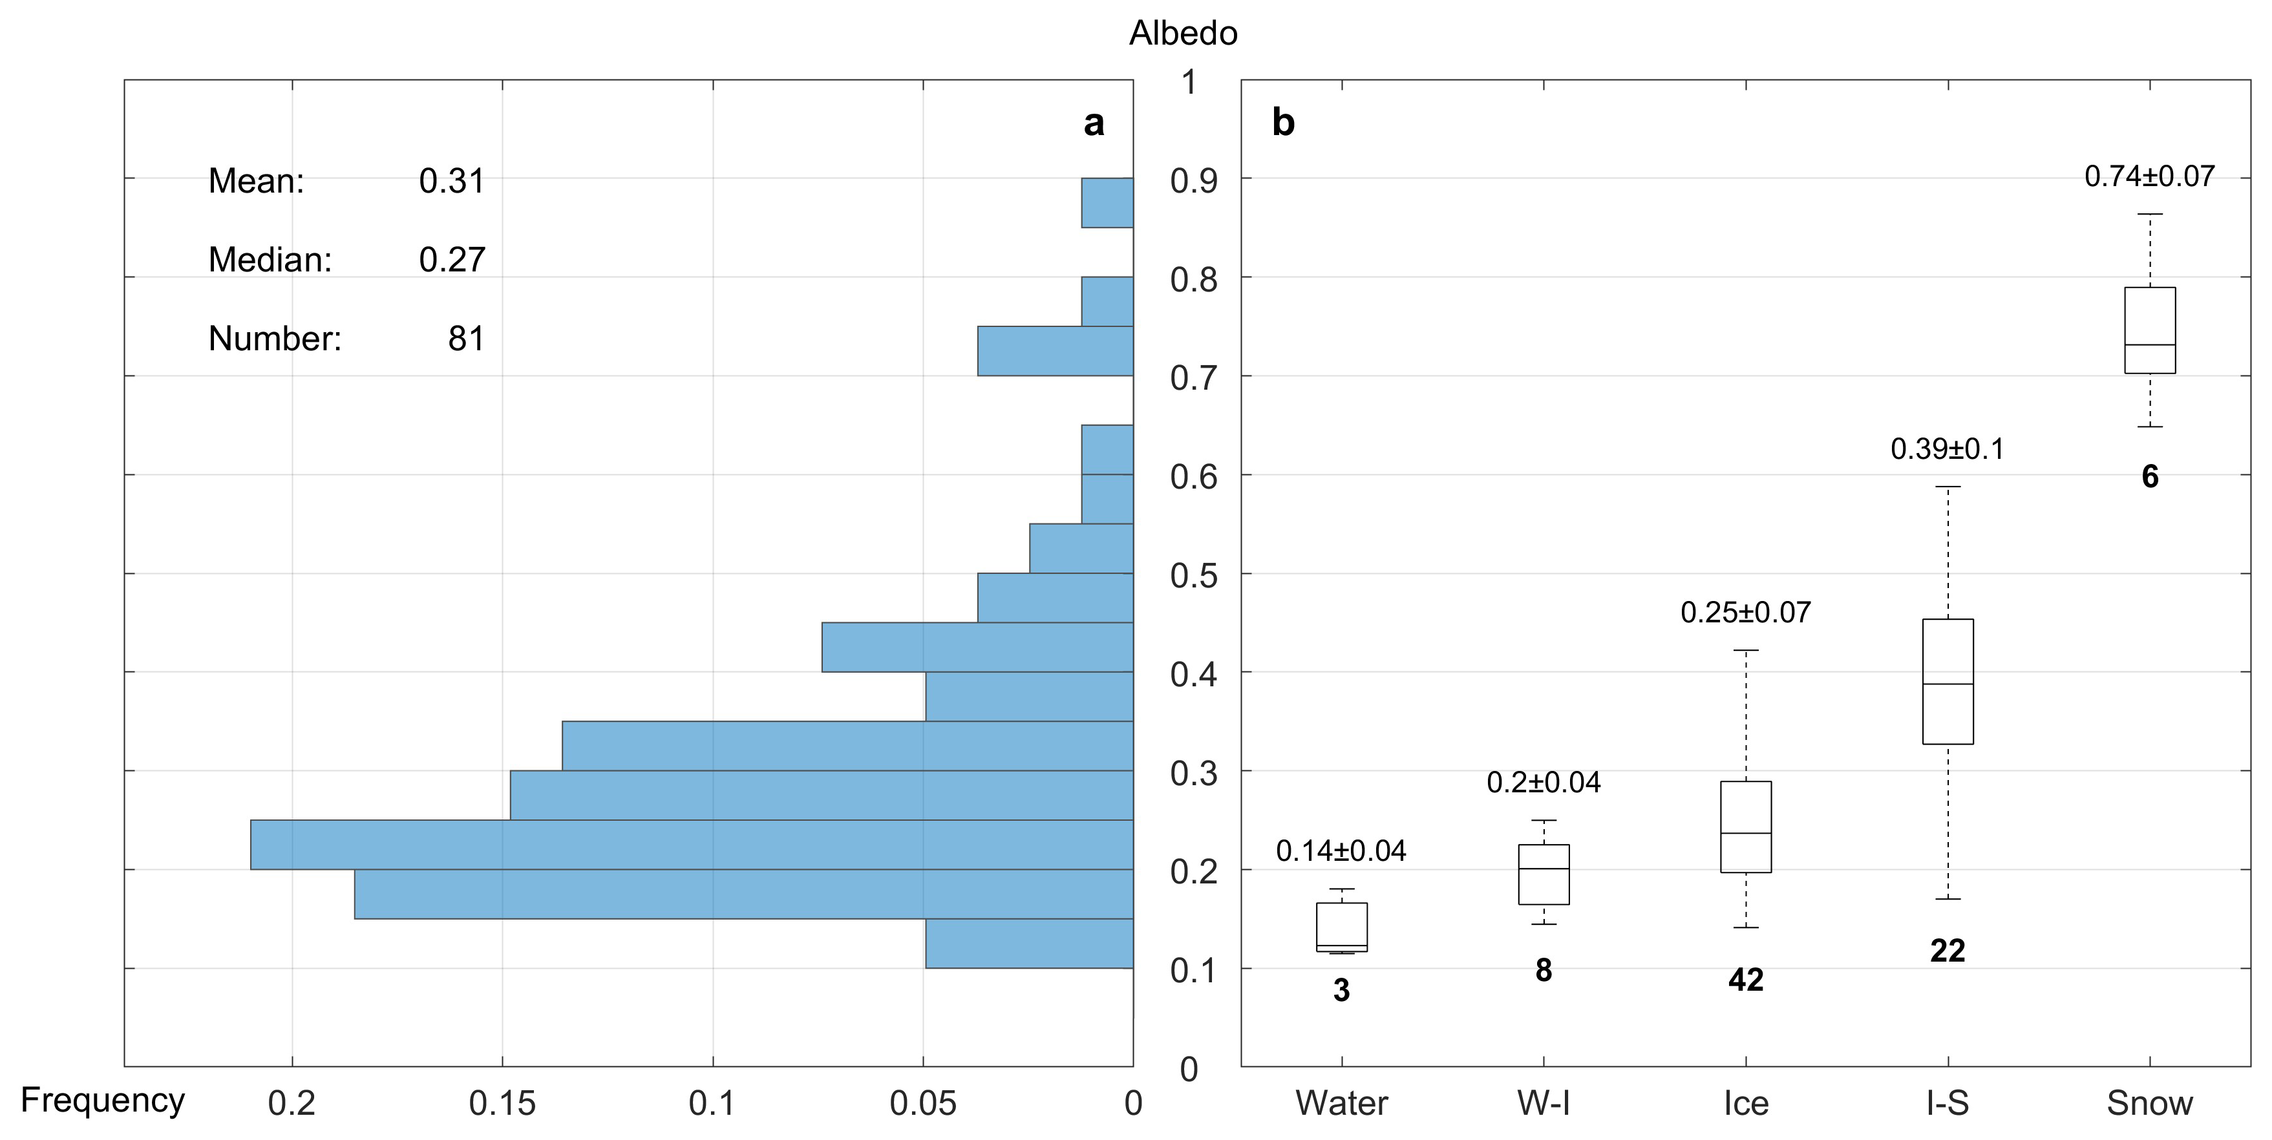Click the 0.74±0.07 annotation above Snow
Image resolution: width=2272 pixels, height=1140 pixels.
click(2149, 176)
